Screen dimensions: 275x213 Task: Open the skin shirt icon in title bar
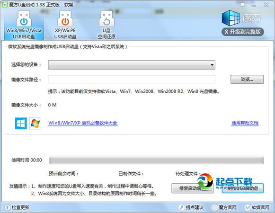click(242, 5)
